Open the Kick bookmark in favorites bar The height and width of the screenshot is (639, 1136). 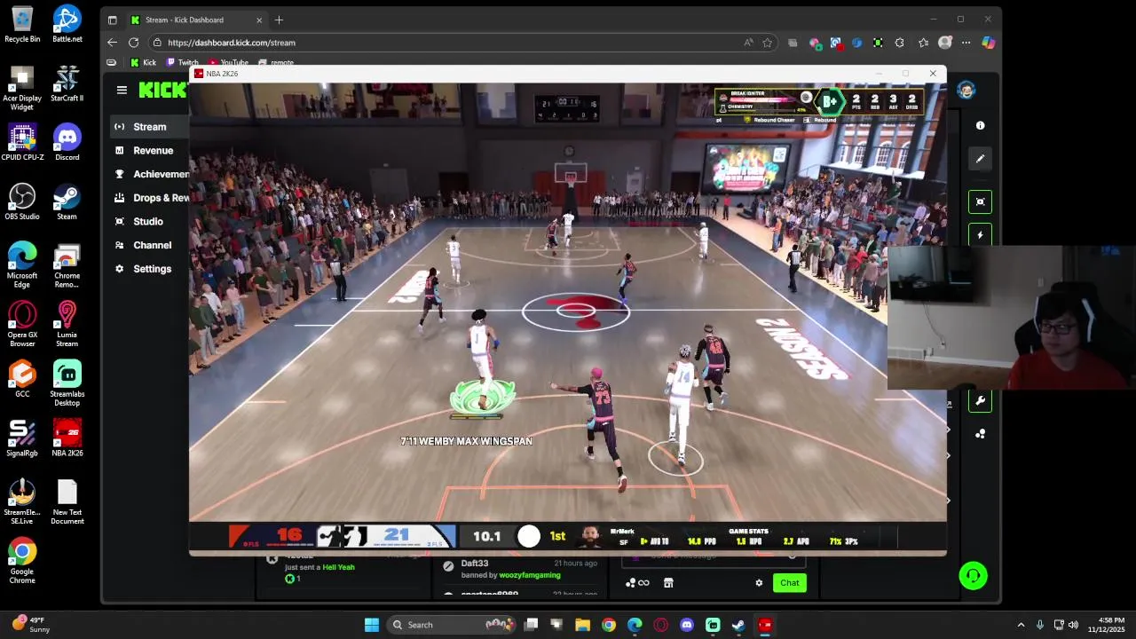(x=143, y=63)
